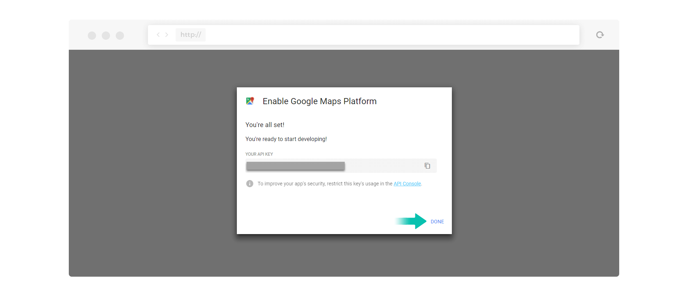Focus the empty browser address bar
This screenshot has height=296, width=688.
coord(392,35)
